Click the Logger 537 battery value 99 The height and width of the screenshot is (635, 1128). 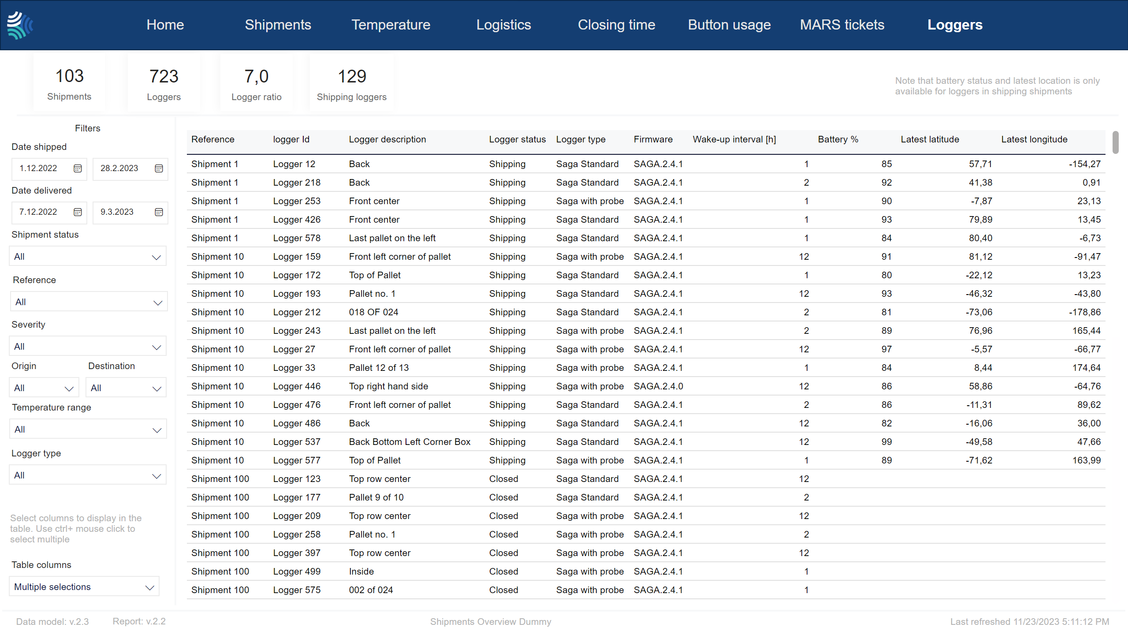pyautogui.click(x=887, y=442)
